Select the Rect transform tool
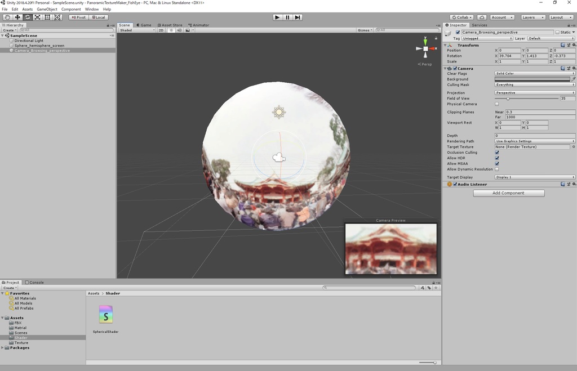 (x=47, y=17)
